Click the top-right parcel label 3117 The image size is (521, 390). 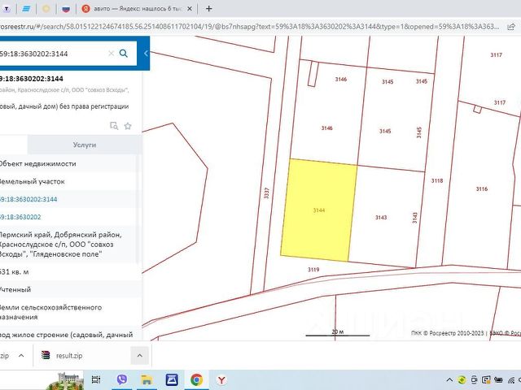pyautogui.click(x=496, y=55)
